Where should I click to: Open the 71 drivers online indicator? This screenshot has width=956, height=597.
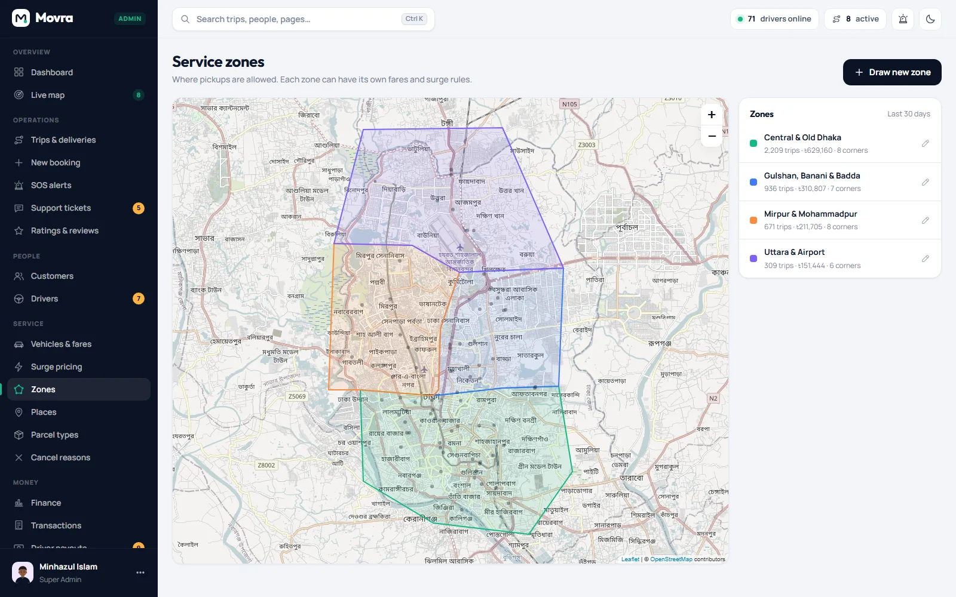coord(774,19)
